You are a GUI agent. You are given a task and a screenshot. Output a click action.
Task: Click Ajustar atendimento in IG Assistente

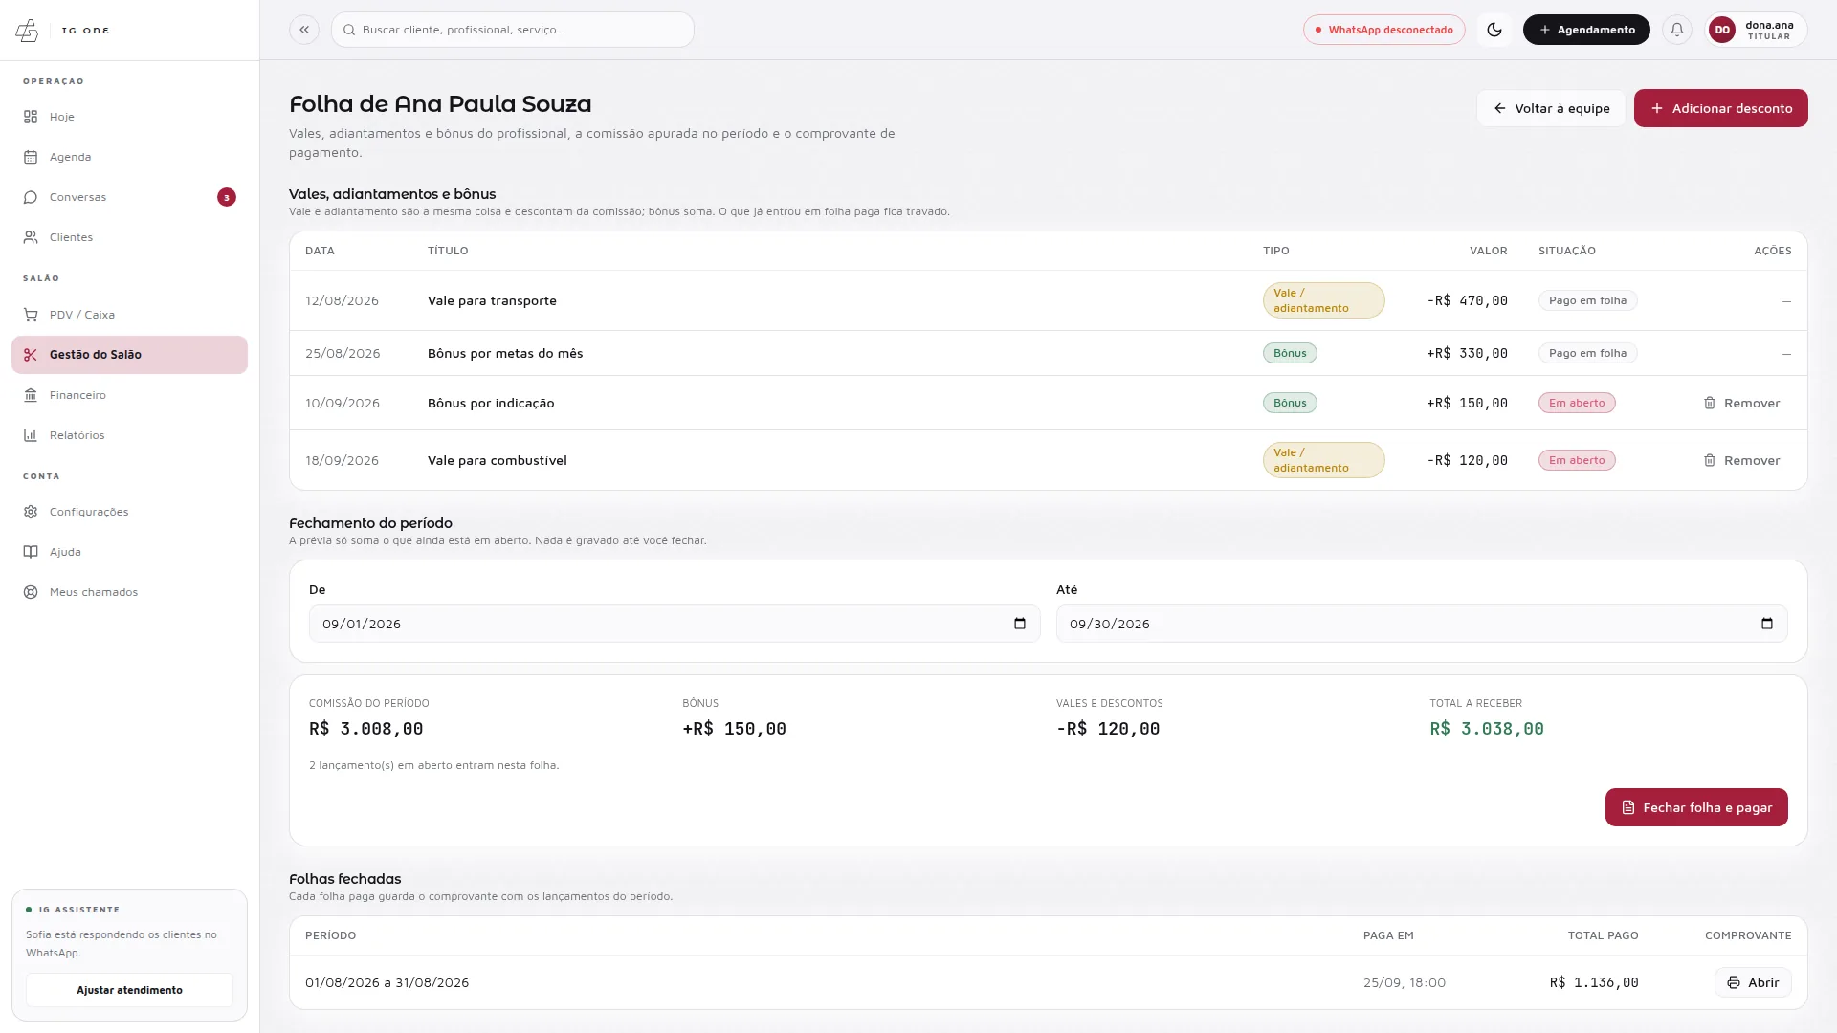coord(129,990)
